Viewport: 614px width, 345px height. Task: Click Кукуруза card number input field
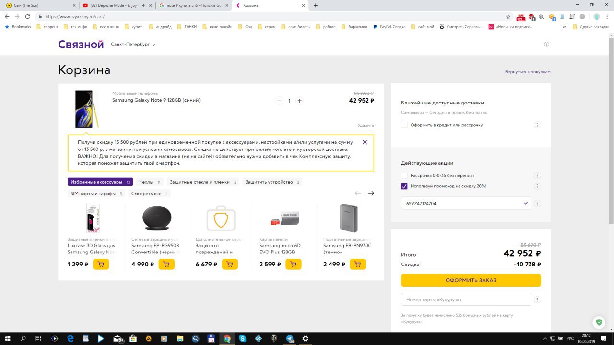click(x=466, y=299)
